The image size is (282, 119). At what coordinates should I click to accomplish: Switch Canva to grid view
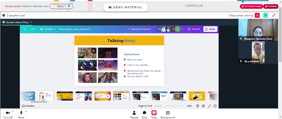pyautogui.click(x=203, y=106)
